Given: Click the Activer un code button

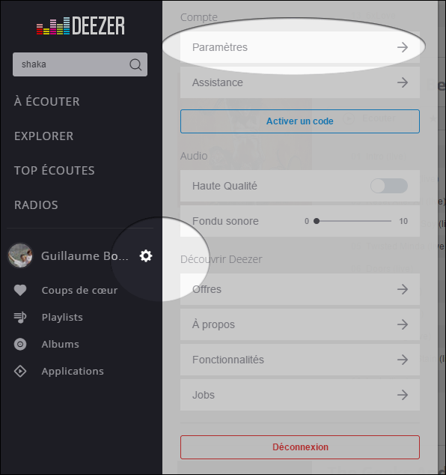Looking at the screenshot, I should [300, 121].
